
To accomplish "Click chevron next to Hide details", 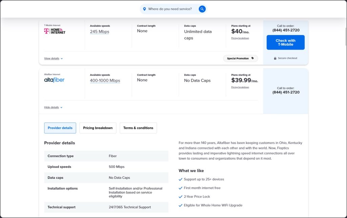I will pos(61,107).
